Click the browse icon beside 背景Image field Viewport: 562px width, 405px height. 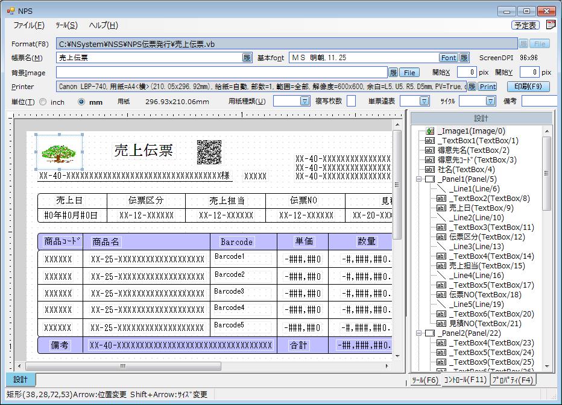pos(393,72)
